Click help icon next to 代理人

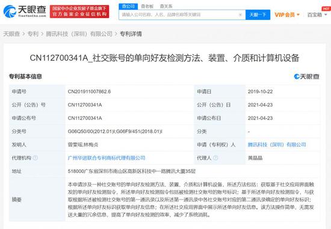click(215, 157)
